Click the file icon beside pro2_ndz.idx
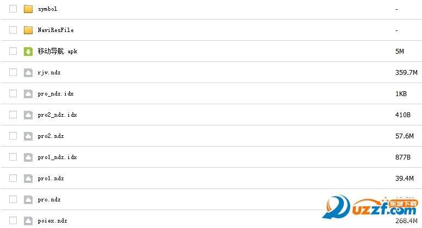The height and width of the screenshot is (228, 422). click(x=28, y=115)
